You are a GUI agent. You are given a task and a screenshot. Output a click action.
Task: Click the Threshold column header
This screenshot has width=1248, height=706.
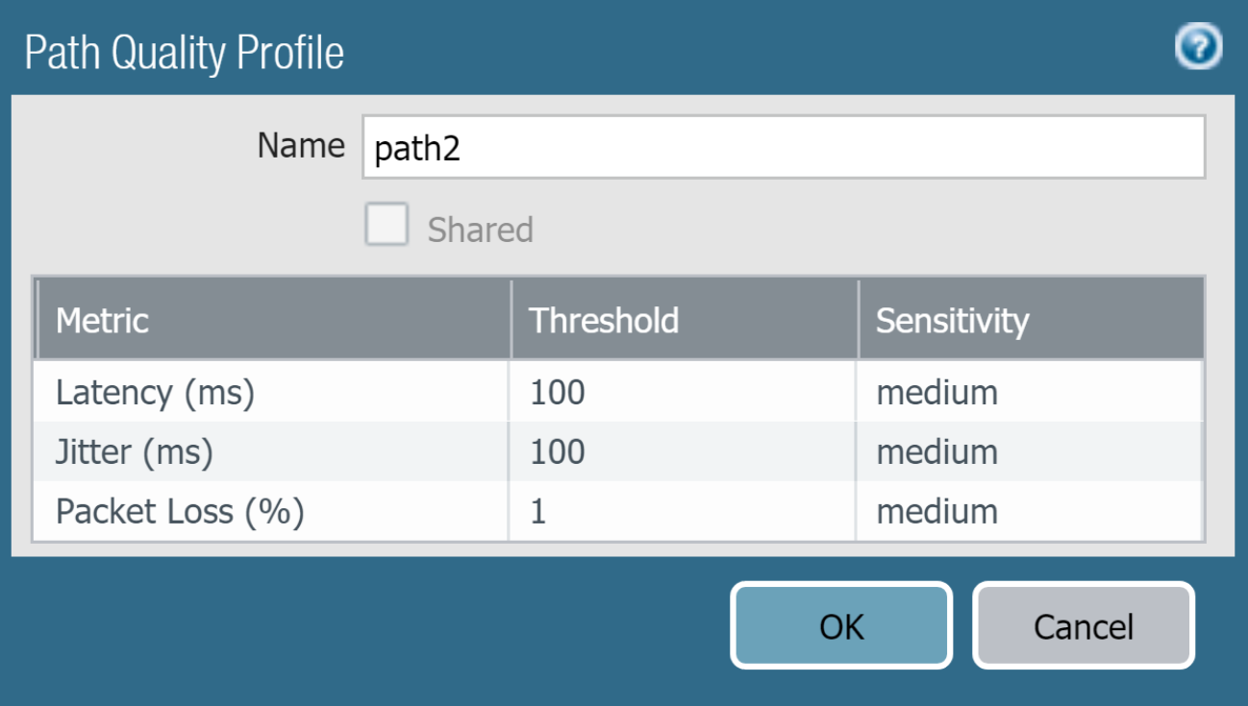point(603,321)
